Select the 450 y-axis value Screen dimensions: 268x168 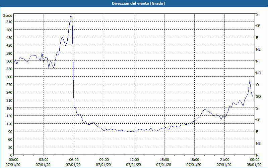9,38
